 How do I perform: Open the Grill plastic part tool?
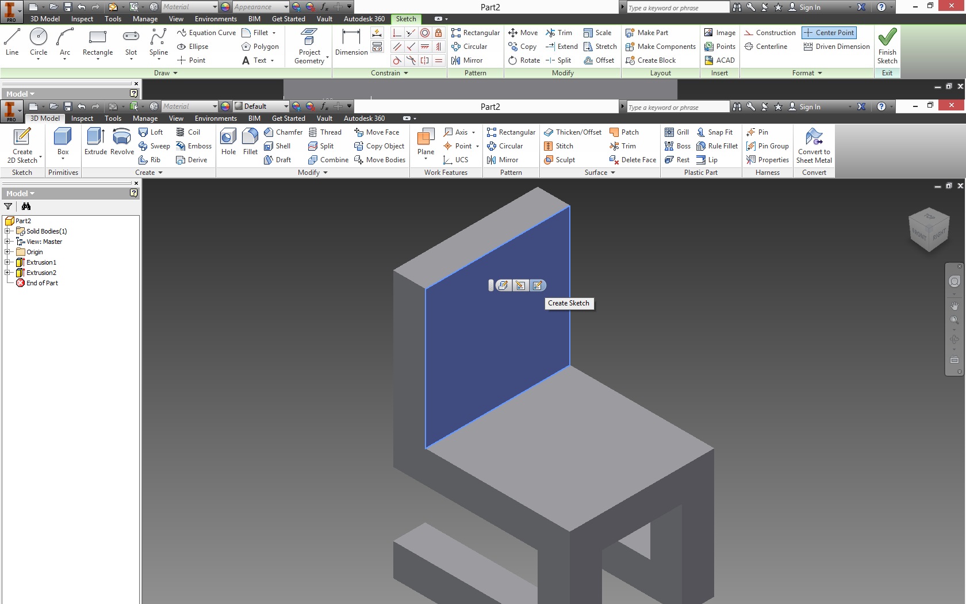[x=677, y=132]
